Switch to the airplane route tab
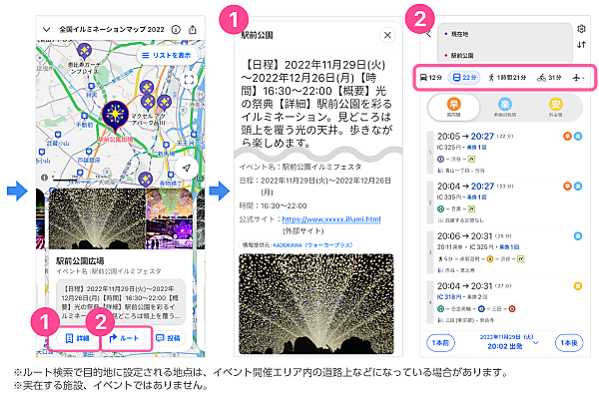Image resolution: width=599 pixels, height=399 pixels. (x=578, y=78)
